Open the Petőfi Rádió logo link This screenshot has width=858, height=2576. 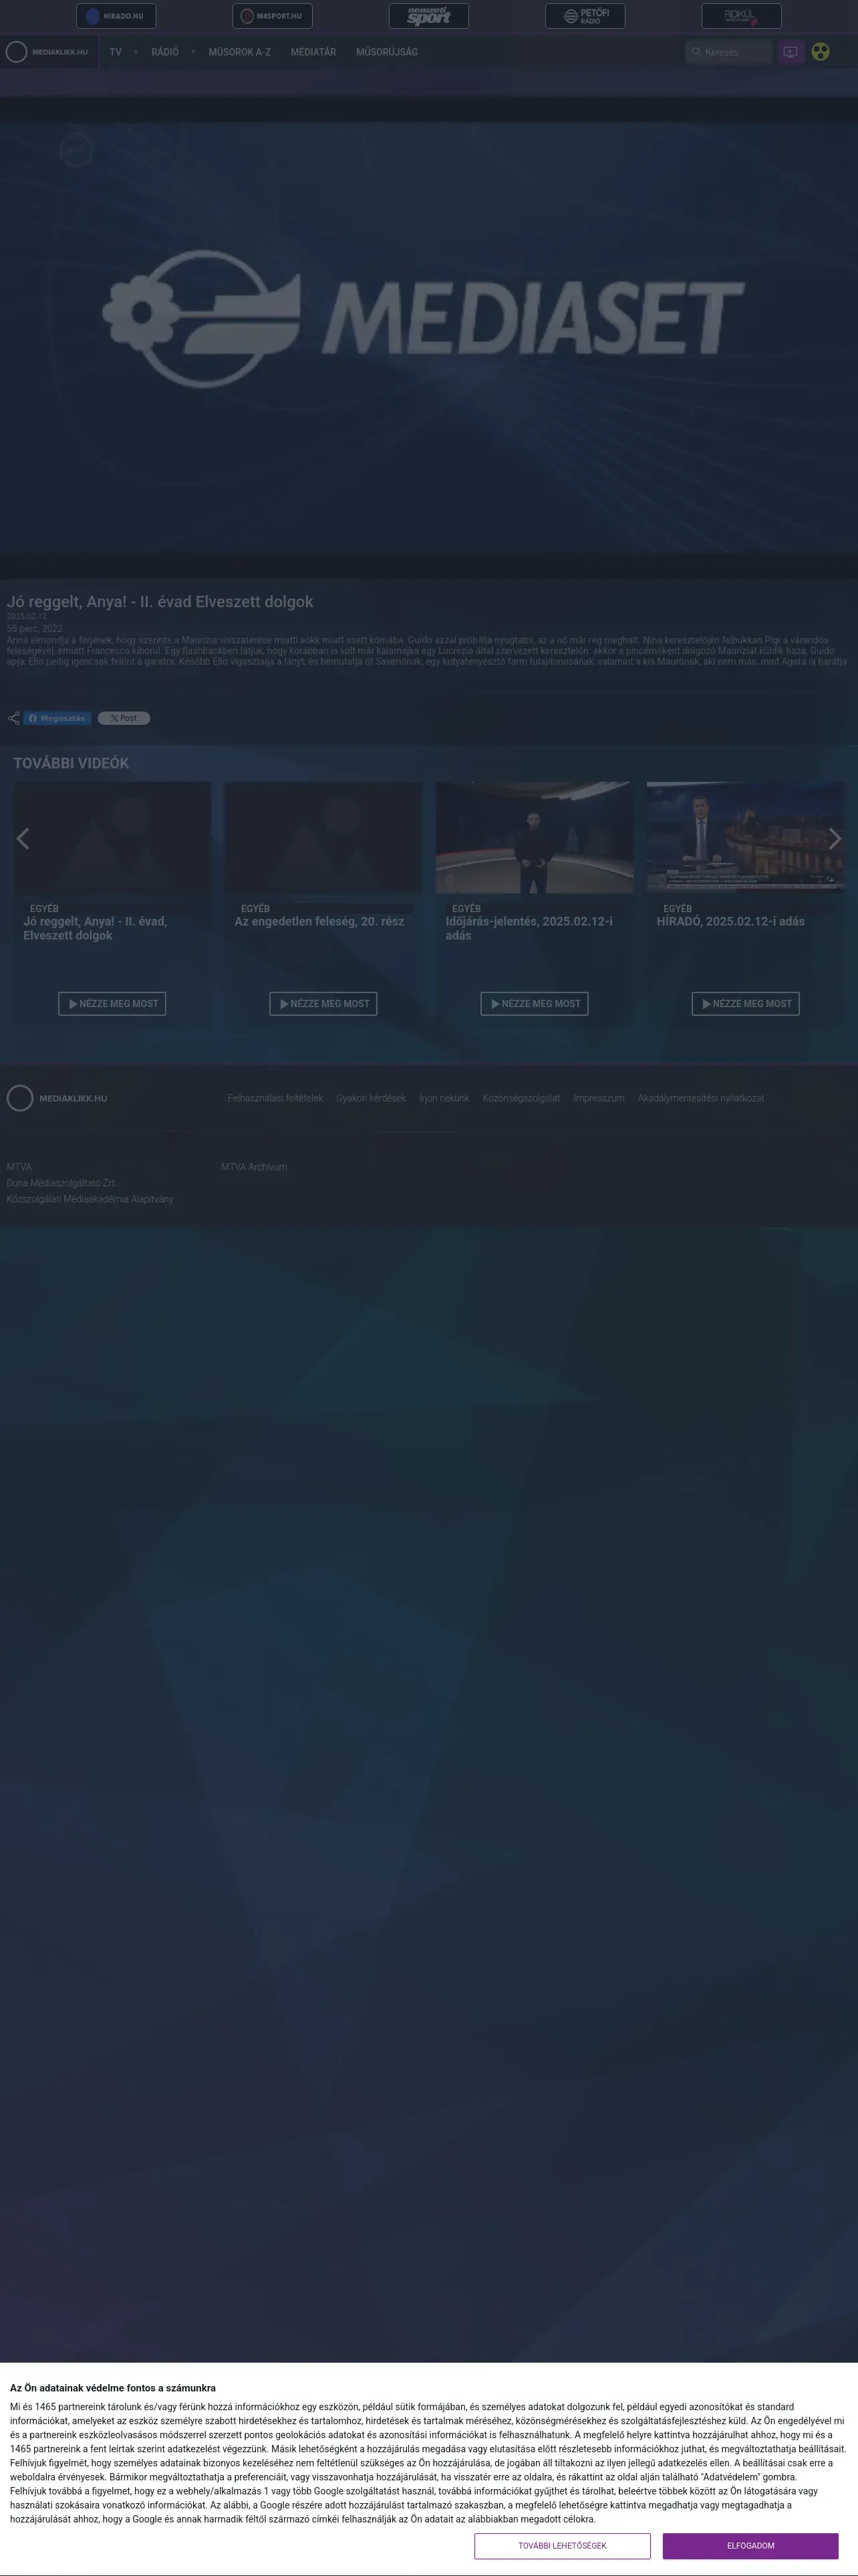point(585,16)
